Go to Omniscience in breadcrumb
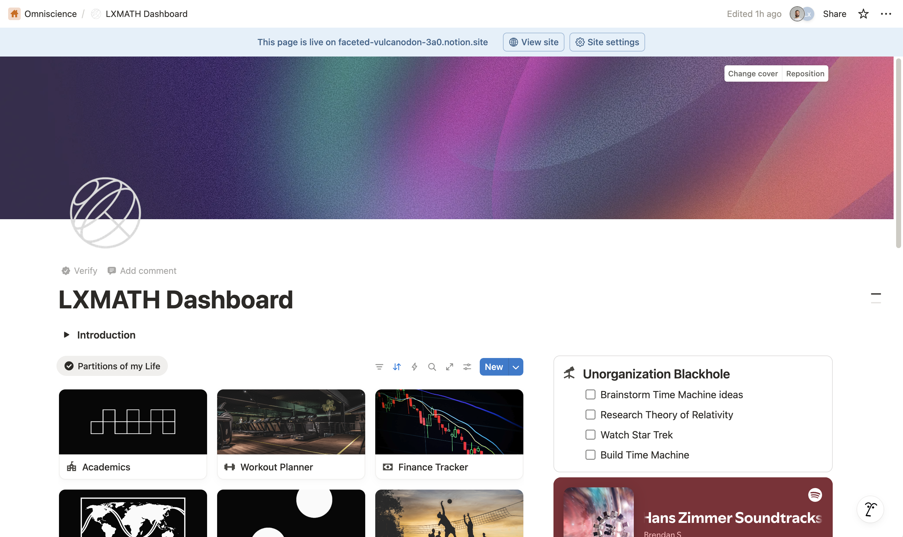 tap(50, 14)
